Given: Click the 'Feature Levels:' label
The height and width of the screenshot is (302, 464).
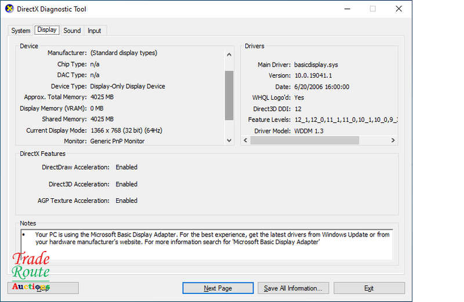Looking at the screenshot, I should click(270, 120).
